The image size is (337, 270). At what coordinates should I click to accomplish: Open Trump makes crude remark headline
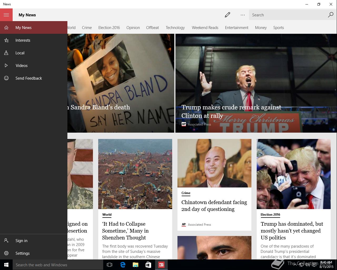coord(231,111)
